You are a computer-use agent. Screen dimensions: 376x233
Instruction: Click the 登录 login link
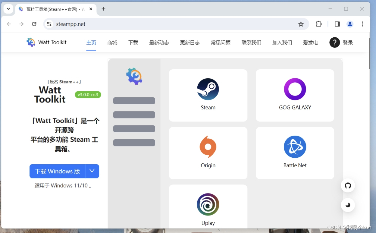coord(348,43)
